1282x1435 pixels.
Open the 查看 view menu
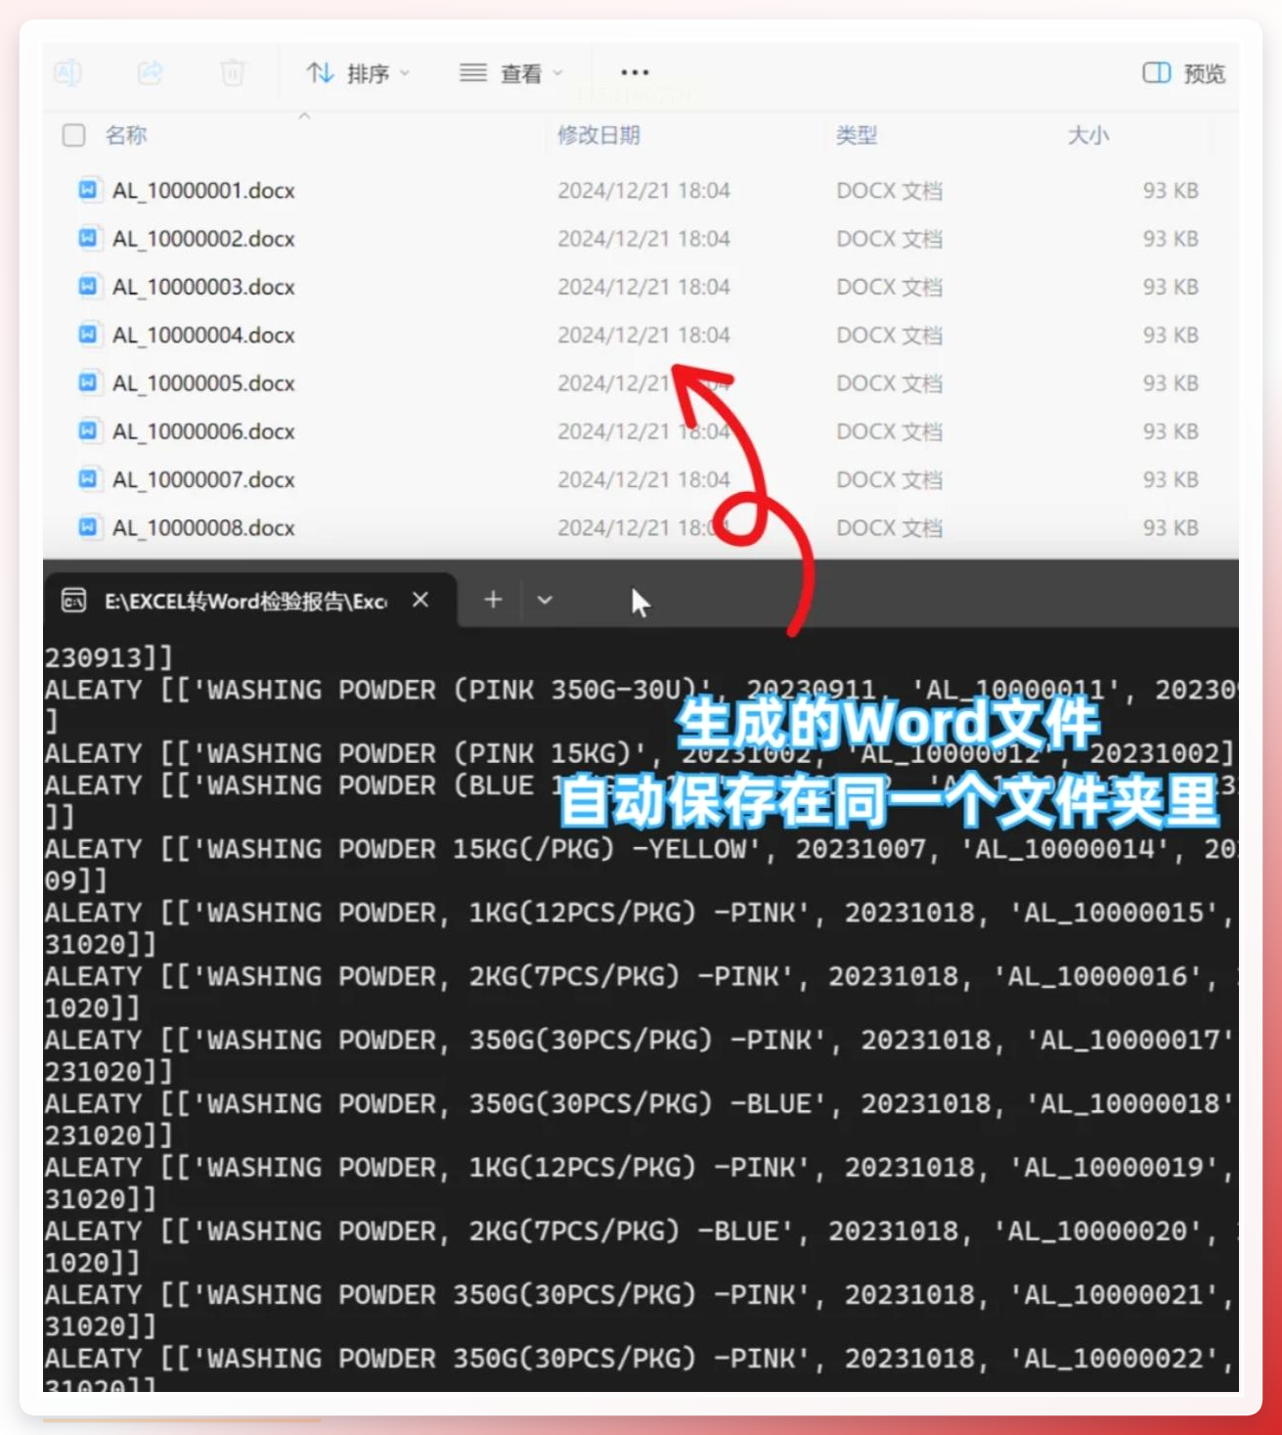pos(511,73)
